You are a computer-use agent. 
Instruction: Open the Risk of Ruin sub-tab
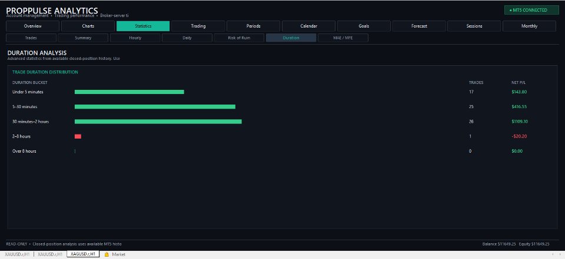pyautogui.click(x=239, y=38)
